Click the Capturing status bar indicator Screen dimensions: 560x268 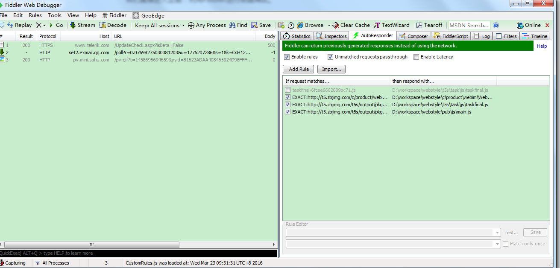click(x=12, y=263)
